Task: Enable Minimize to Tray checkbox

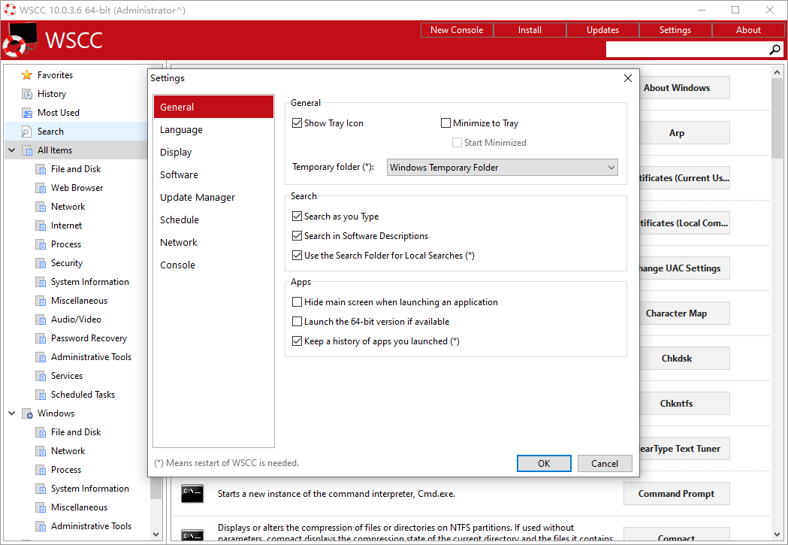Action: [x=446, y=123]
